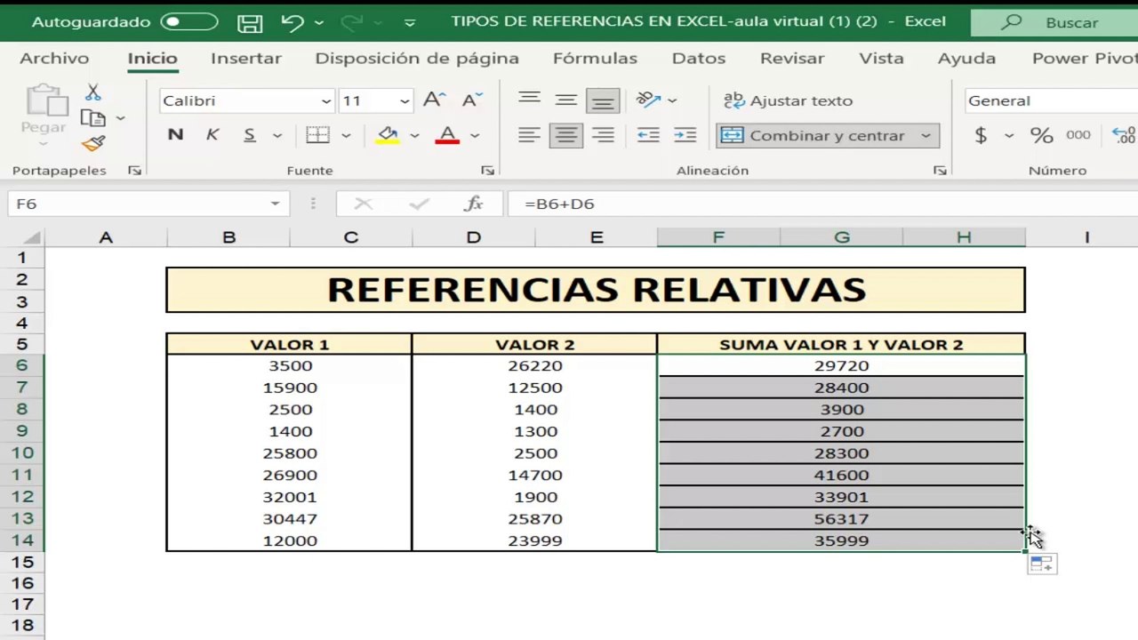The height and width of the screenshot is (640, 1138).
Task: Click the Cut scissors icon
Action: [x=92, y=92]
